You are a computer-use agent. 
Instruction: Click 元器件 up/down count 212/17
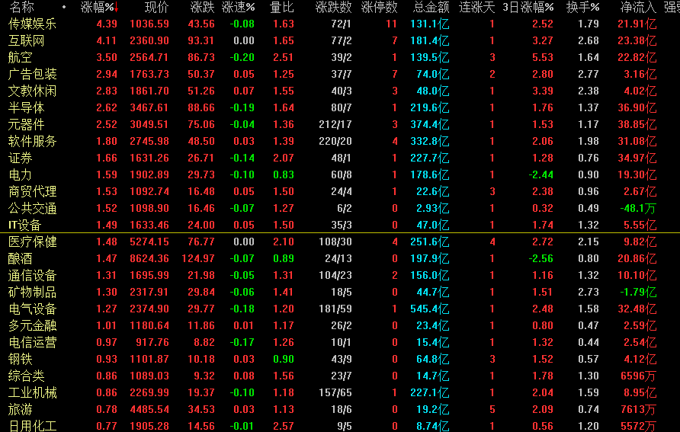coord(335,124)
